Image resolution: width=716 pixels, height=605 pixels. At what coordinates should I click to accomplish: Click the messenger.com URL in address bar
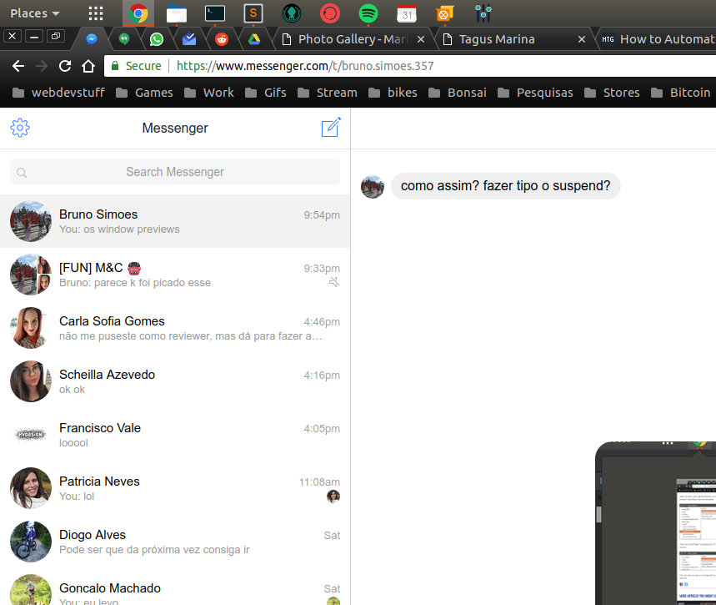point(305,66)
